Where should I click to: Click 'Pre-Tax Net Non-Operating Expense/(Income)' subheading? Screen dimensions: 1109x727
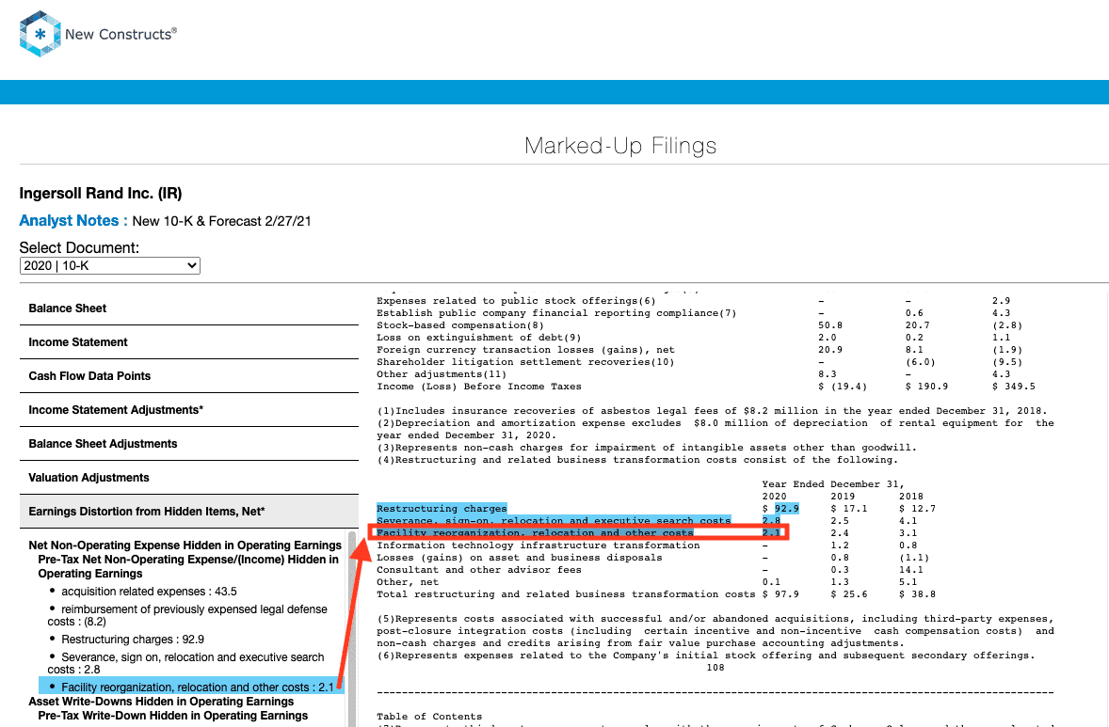[x=188, y=566]
